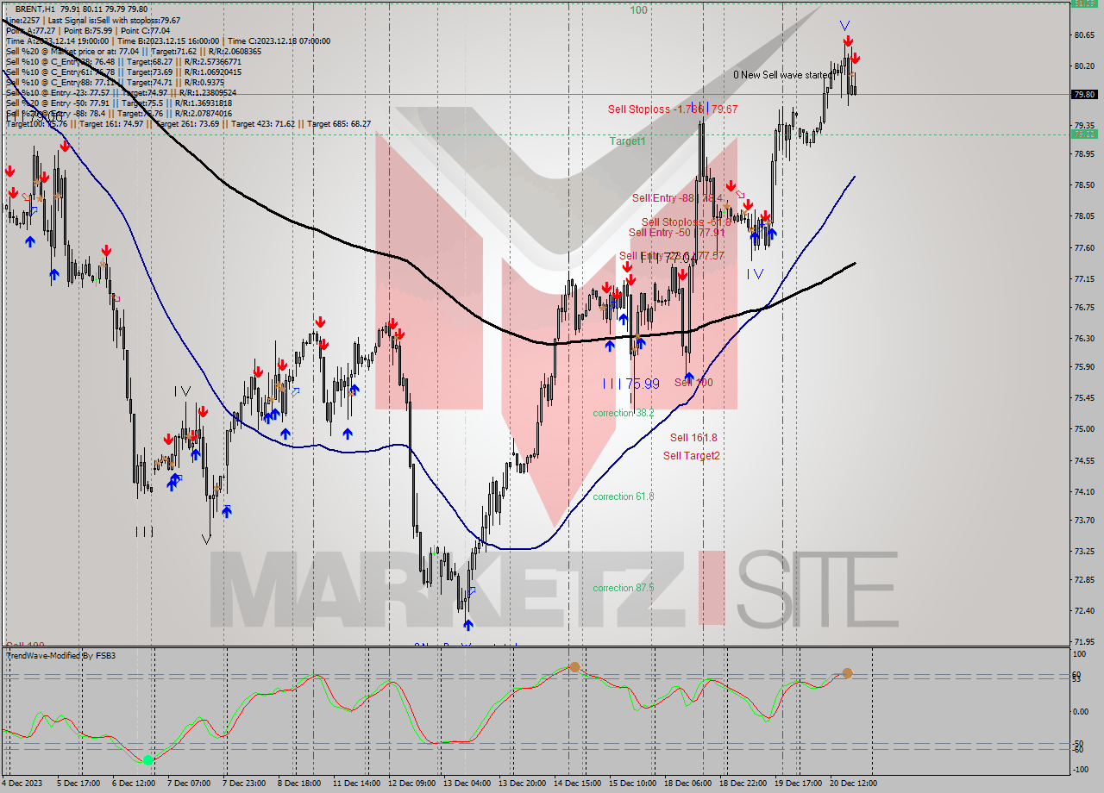
Task: Click the 'Sell Entry -50 | 77.91' label
Action: [x=677, y=233]
